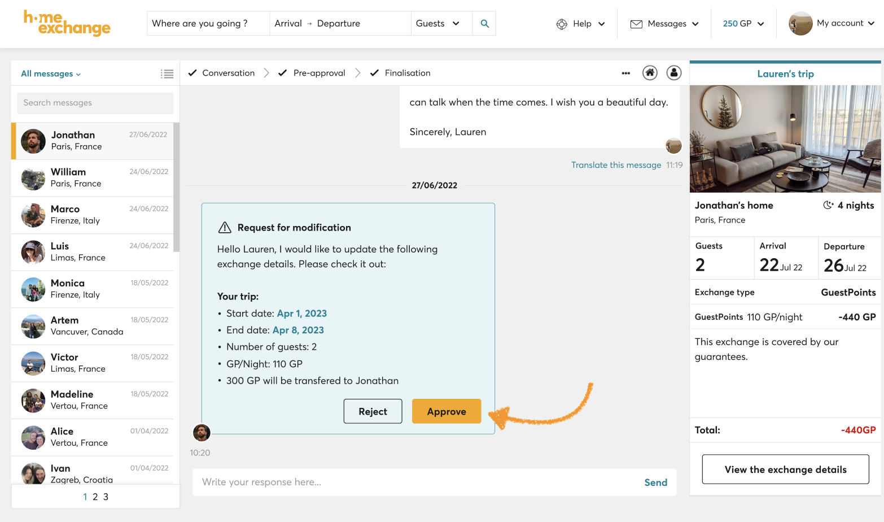Click the moon nights icon

point(828,205)
